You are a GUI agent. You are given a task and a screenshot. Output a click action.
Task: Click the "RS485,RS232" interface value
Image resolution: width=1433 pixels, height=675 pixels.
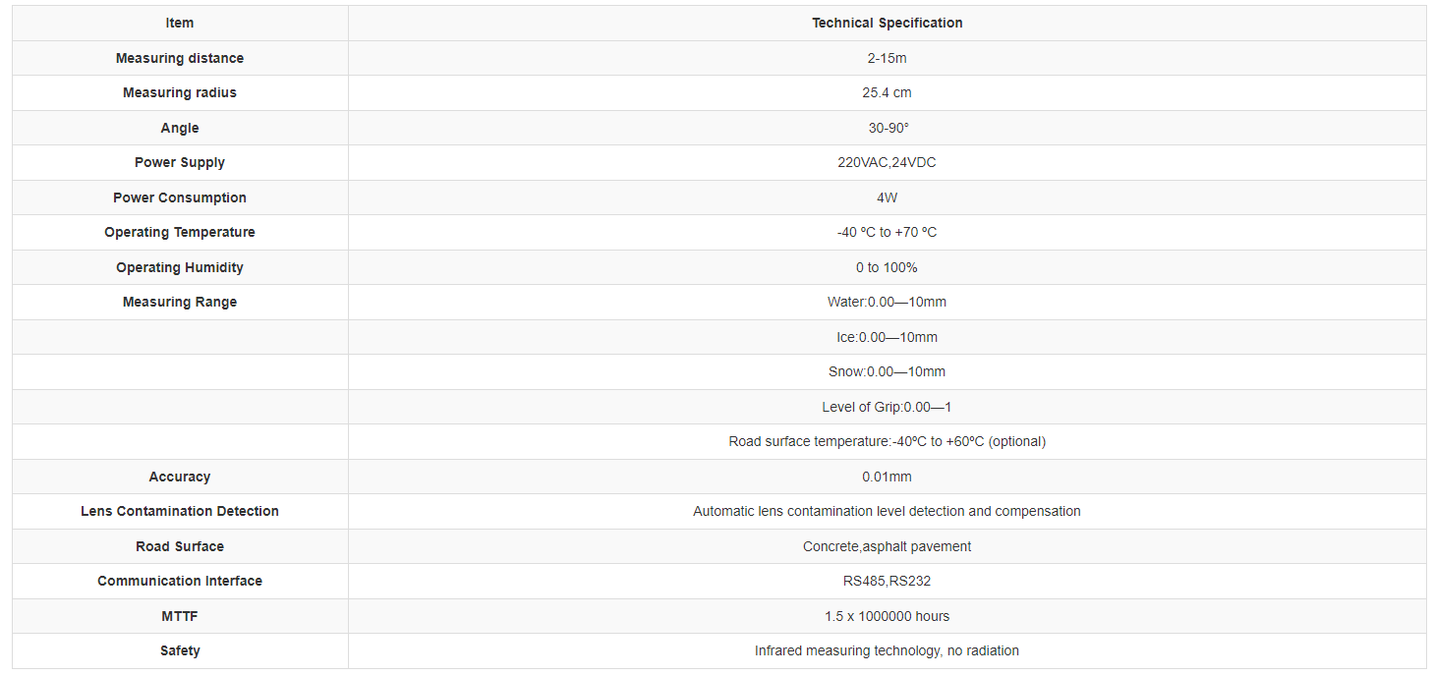tap(887, 581)
